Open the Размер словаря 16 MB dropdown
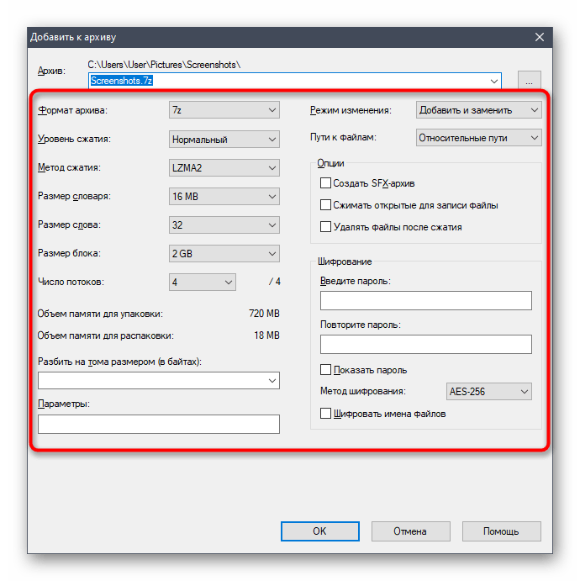The height and width of the screenshot is (581, 580). pyautogui.click(x=224, y=197)
